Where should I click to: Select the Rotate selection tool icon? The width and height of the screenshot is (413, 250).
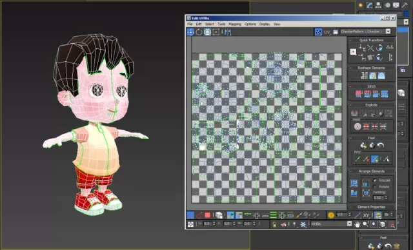[199, 32]
